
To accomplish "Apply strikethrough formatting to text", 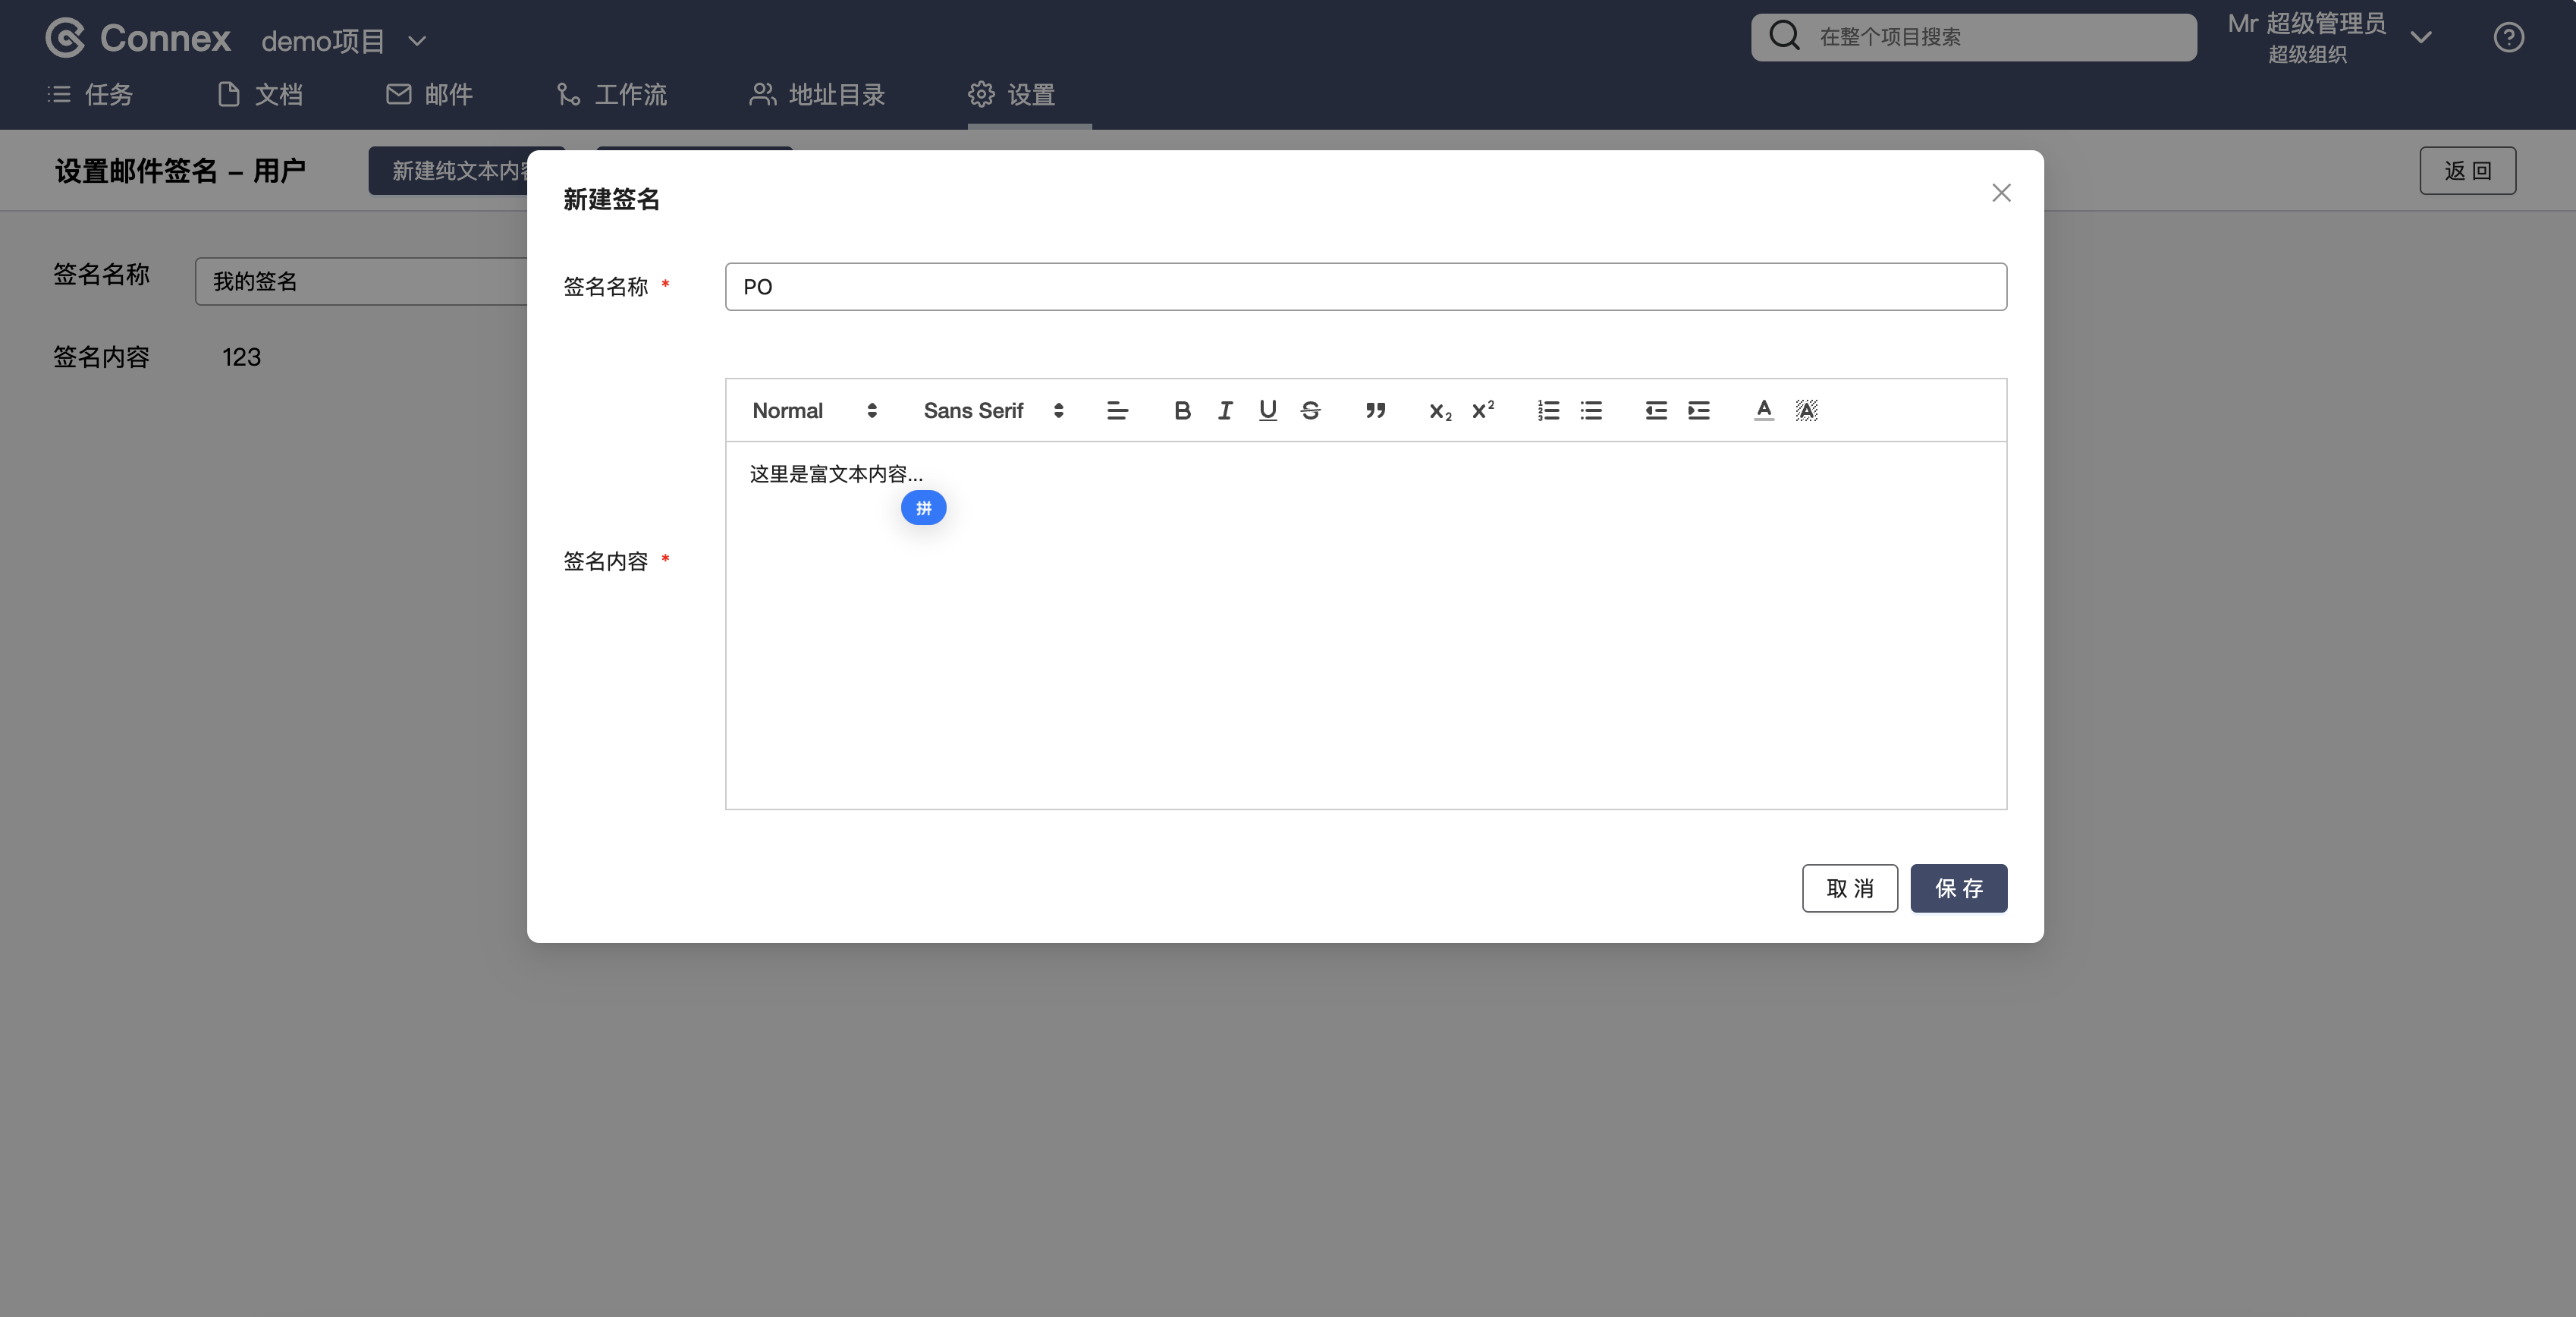I will [x=1310, y=410].
